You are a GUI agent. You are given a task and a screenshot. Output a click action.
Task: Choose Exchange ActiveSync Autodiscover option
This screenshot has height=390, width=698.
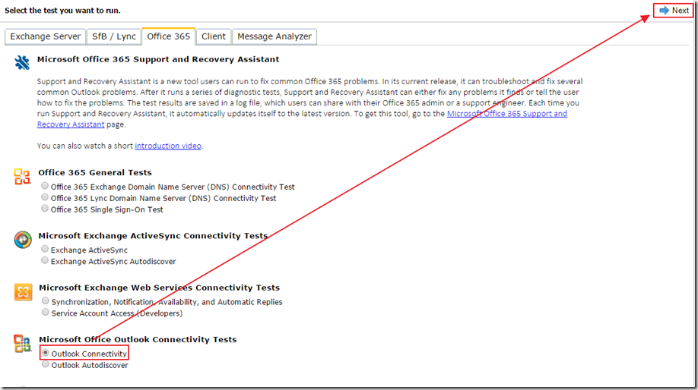[46, 260]
